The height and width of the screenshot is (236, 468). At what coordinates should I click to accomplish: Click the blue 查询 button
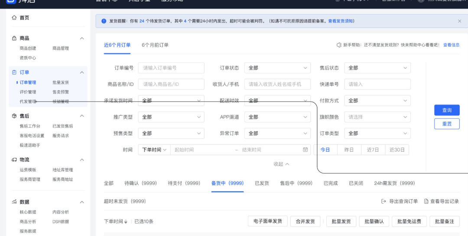coord(447,110)
